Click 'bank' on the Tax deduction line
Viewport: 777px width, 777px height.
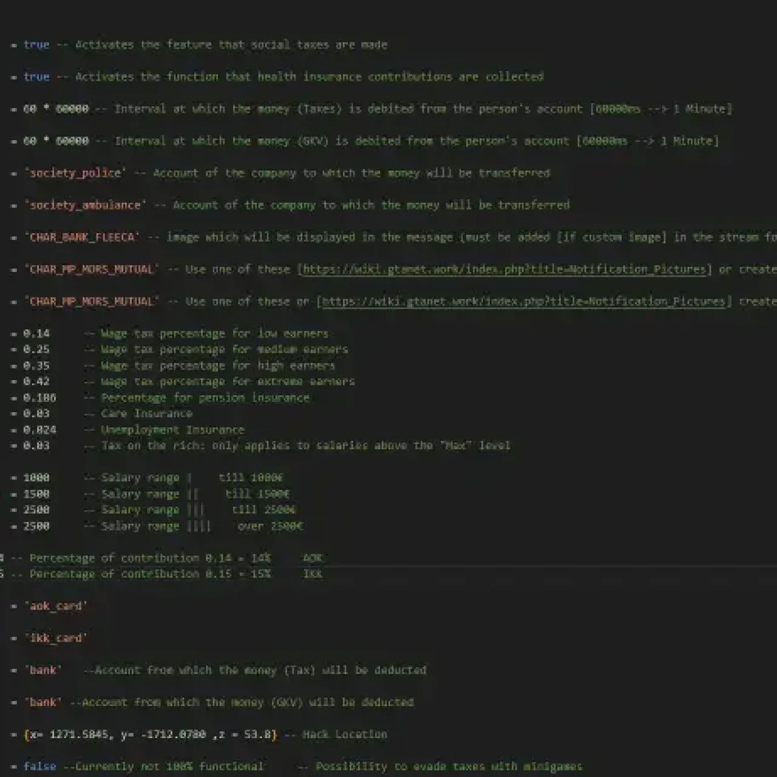click(43, 670)
